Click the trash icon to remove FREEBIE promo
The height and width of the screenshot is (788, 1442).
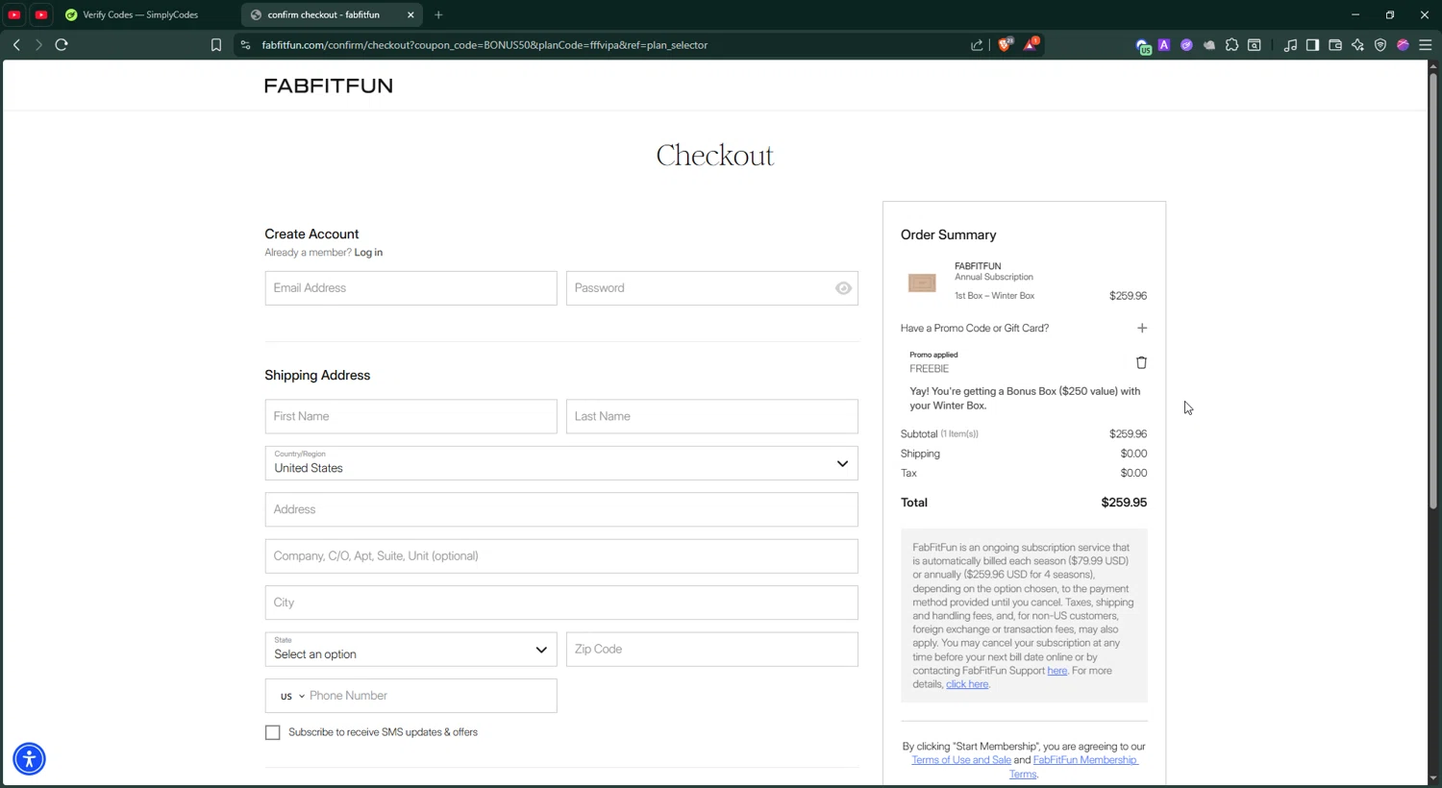[x=1141, y=363]
